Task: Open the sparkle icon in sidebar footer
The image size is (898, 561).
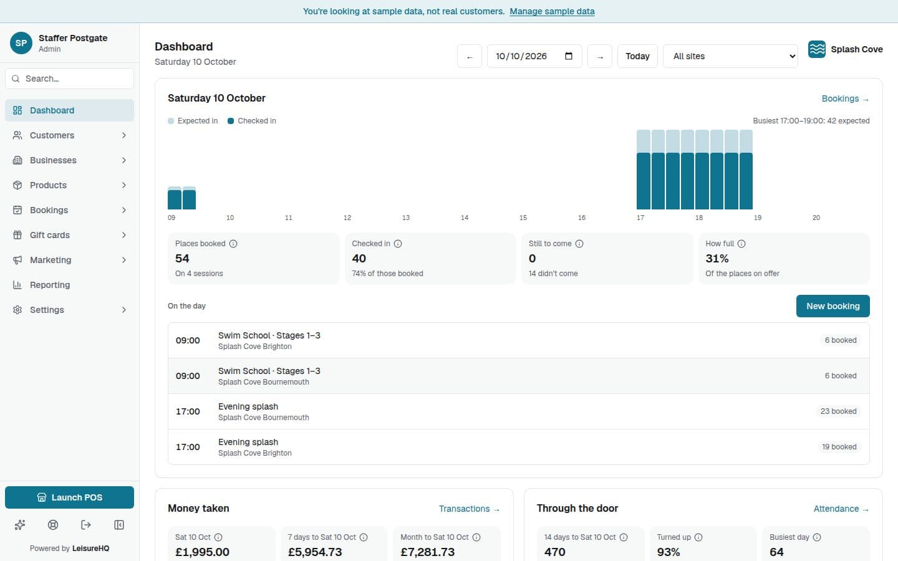Action: 20,525
